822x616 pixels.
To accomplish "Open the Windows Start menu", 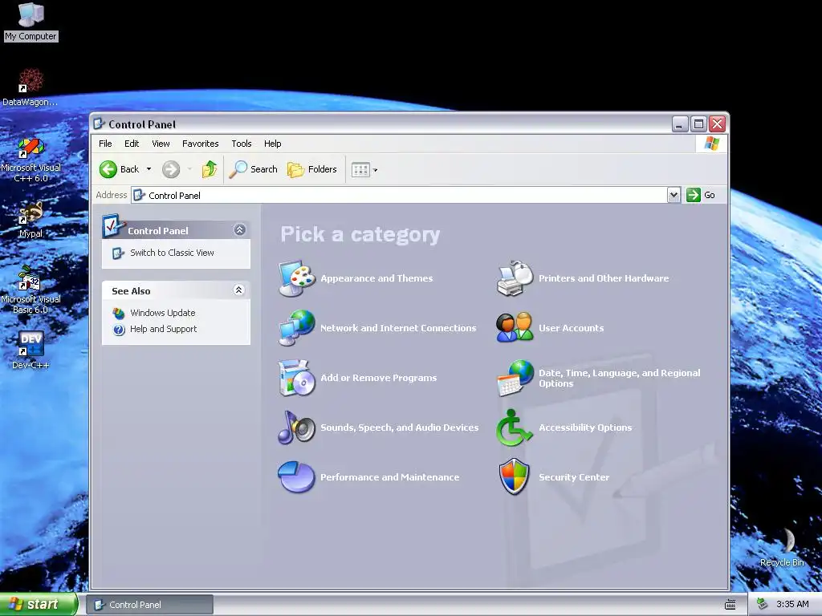I will 39,605.
